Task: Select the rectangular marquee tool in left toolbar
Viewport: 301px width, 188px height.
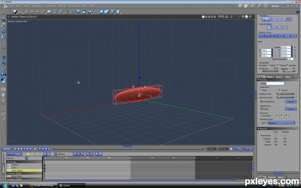Action: pyautogui.click(x=3, y=108)
